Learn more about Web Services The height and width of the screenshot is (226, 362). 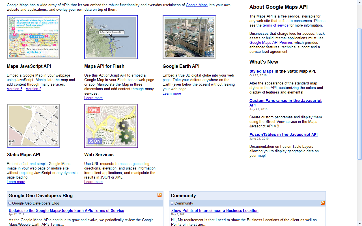coord(93,182)
